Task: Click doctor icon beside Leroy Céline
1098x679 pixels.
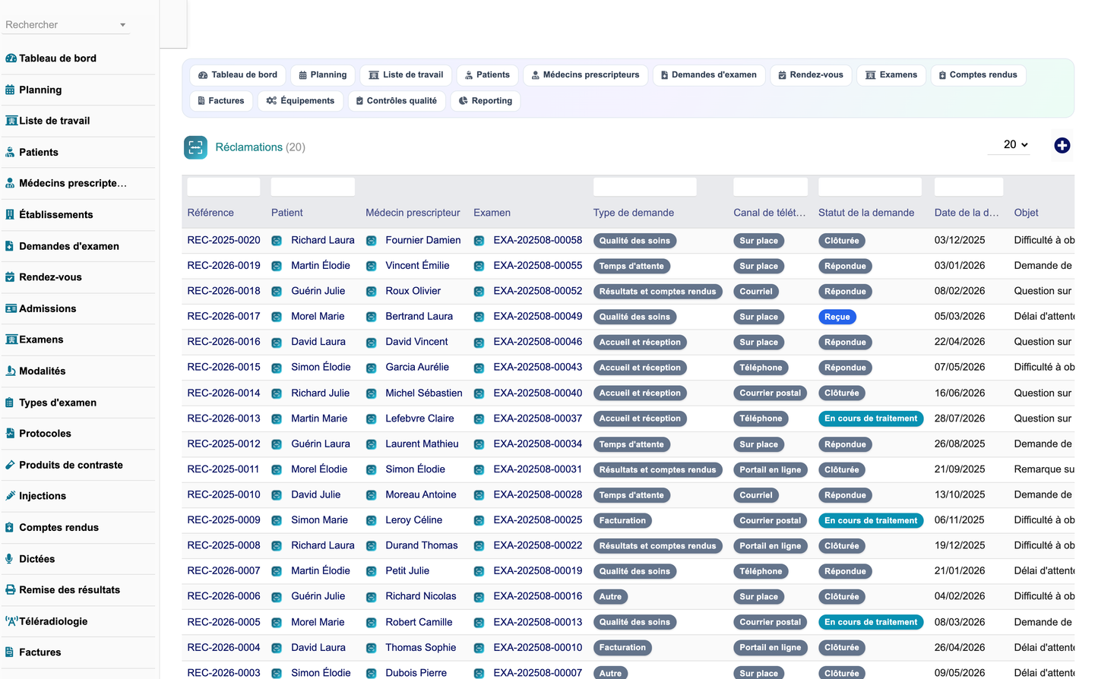Action: point(371,521)
